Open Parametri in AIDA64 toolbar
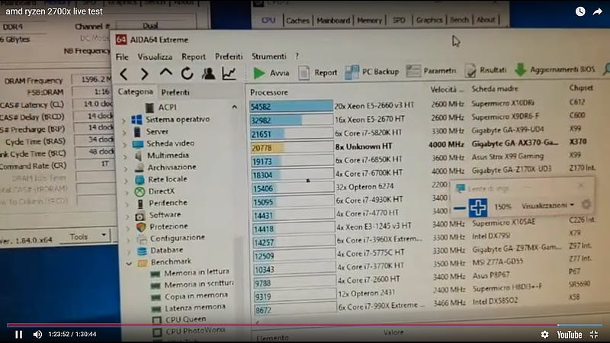Viewport: 610px width, 343px height. [431, 71]
